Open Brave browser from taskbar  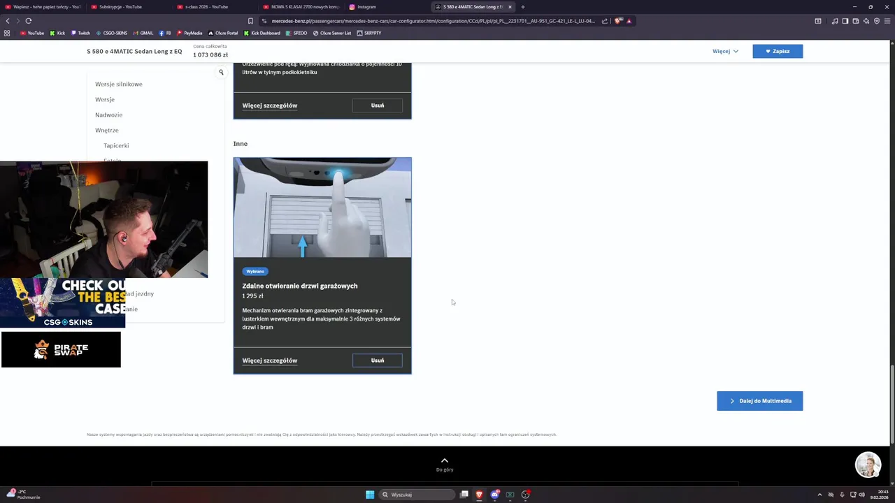click(x=479, y=495)
